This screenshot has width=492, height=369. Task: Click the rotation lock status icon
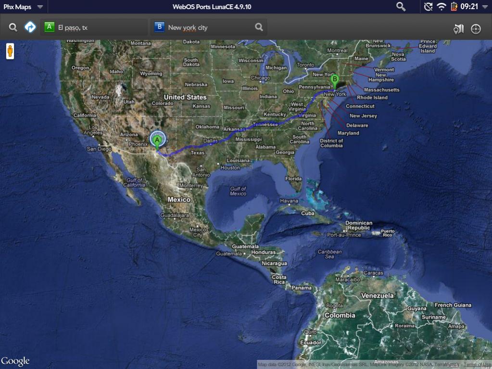(x=428, y=7)
